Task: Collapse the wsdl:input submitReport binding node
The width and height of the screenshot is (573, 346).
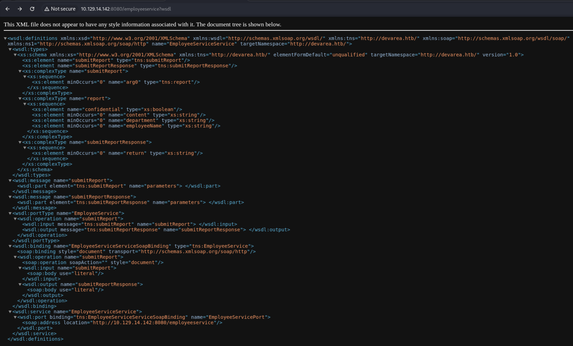Action: (x=20, y=268)
